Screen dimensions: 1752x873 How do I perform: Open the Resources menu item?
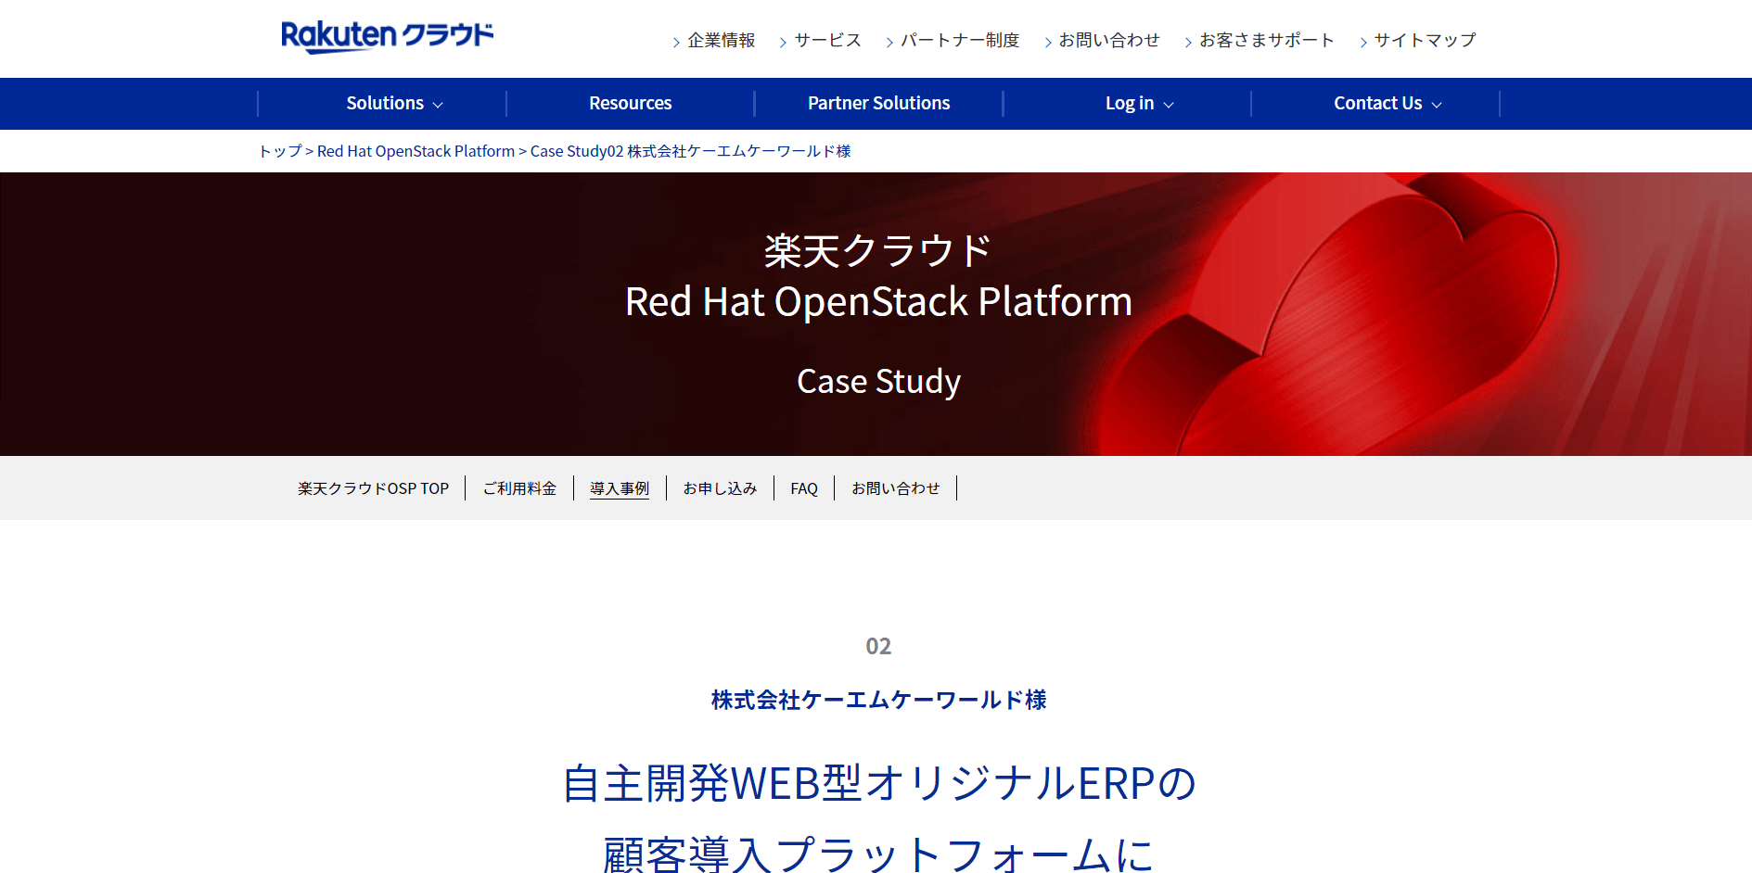(631, 104)
